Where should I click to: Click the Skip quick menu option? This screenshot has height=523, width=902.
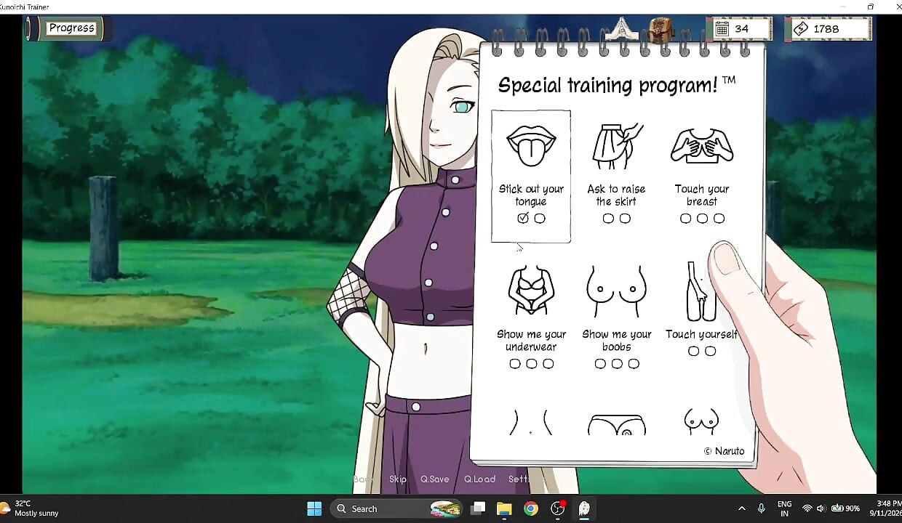pos(398,479)
